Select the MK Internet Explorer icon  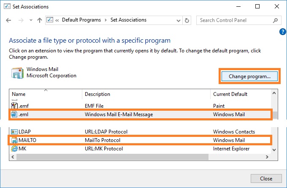[x=14, y=149]
